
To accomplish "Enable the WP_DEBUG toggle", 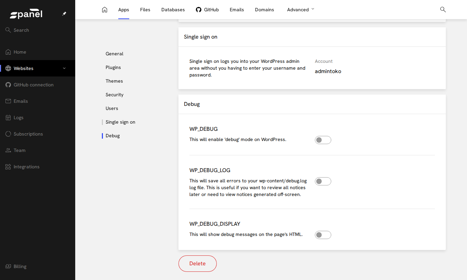I will 323,140.
